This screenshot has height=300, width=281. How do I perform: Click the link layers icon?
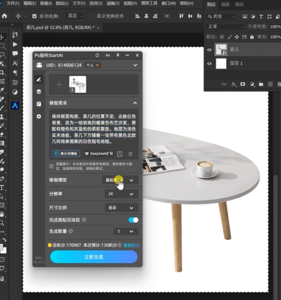click(224, 84)
